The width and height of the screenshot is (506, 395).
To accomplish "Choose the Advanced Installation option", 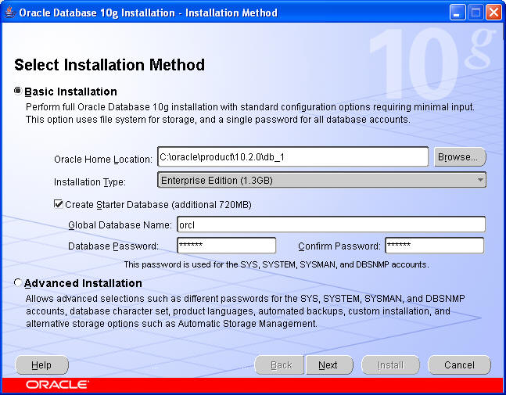I will (x=19, y=283).
